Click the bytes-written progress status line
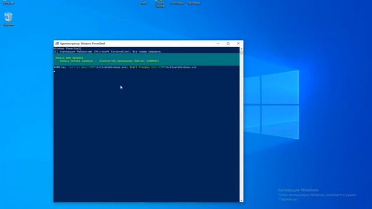372x209 pixels. point(109,61)
